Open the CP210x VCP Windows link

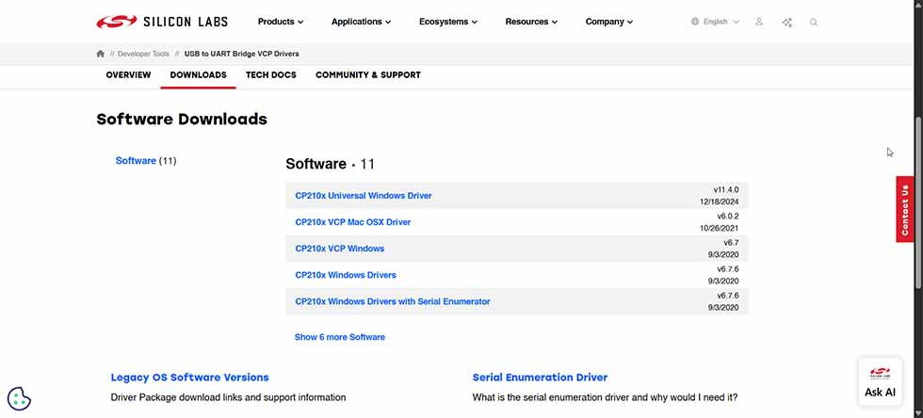point(340,249)
